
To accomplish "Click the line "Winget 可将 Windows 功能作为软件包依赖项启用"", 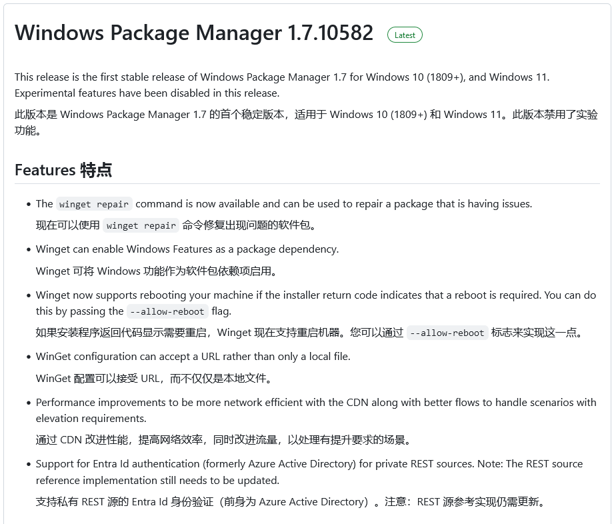I will [156, 271].
